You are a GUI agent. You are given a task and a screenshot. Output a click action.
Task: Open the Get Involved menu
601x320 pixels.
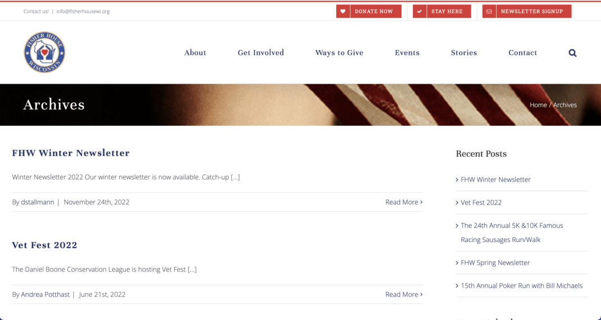click(x=260, y=53)
